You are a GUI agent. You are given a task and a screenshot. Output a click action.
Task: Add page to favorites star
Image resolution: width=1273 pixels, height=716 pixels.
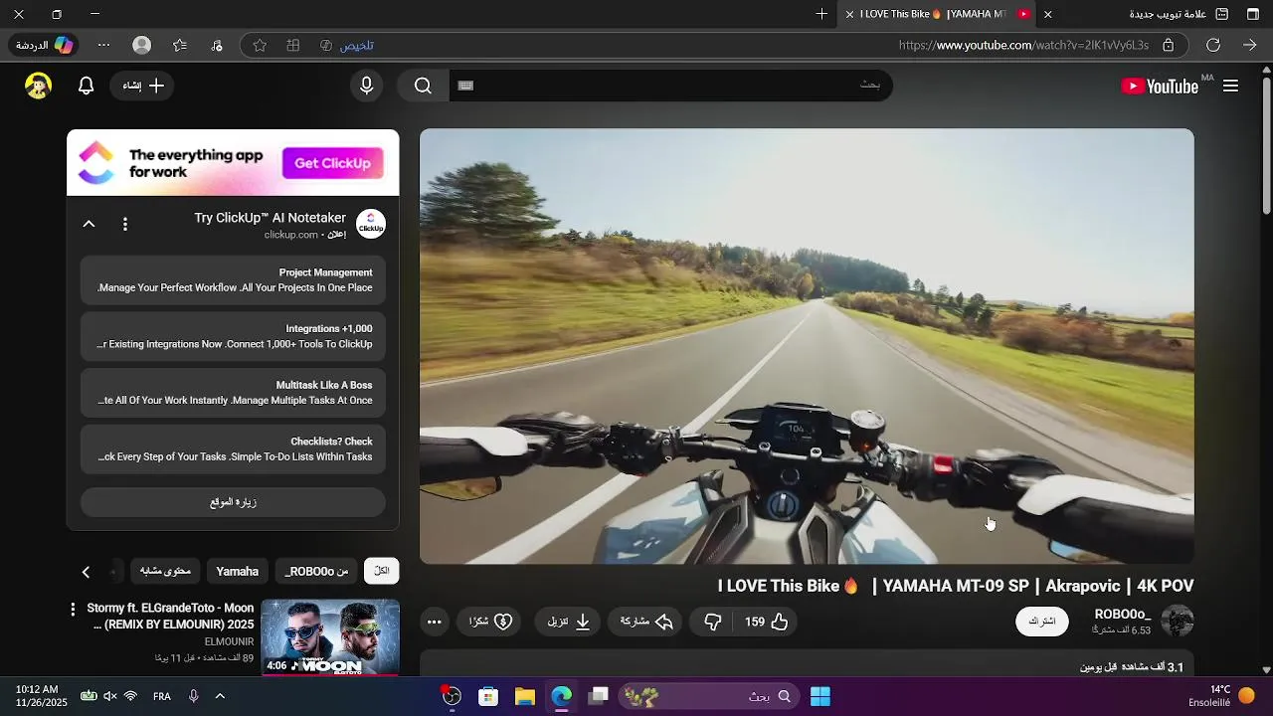tap(260, 46)
